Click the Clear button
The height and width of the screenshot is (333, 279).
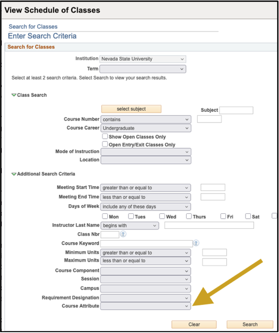coord(194,324)
